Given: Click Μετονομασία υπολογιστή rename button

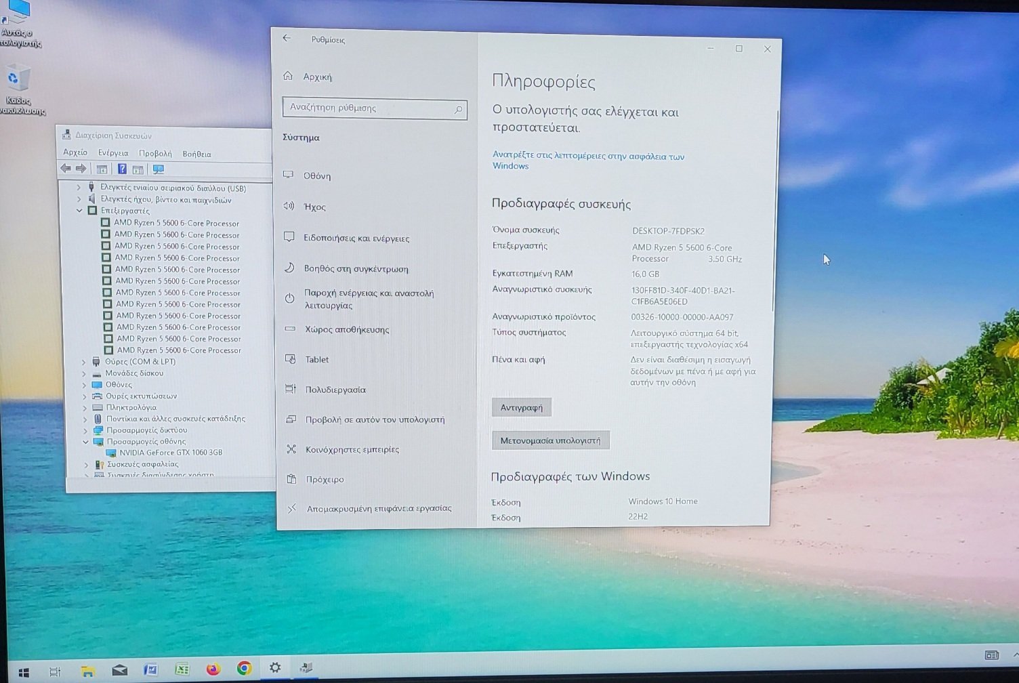Looking at the screenshot, I should pos(550,440).
